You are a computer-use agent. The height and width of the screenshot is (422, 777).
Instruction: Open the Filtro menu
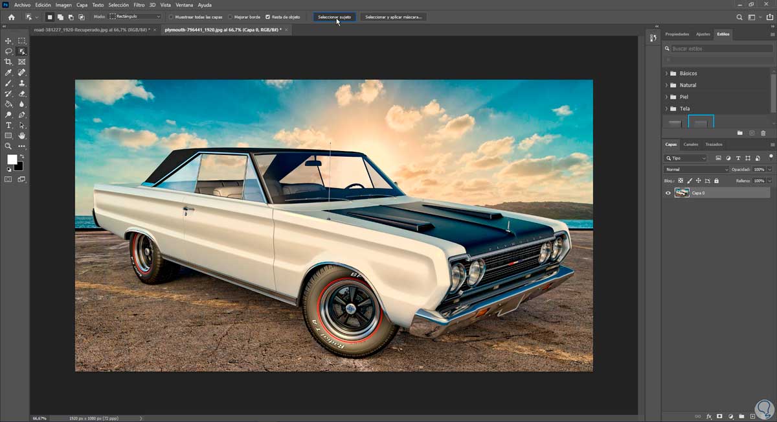click(139, 5)
